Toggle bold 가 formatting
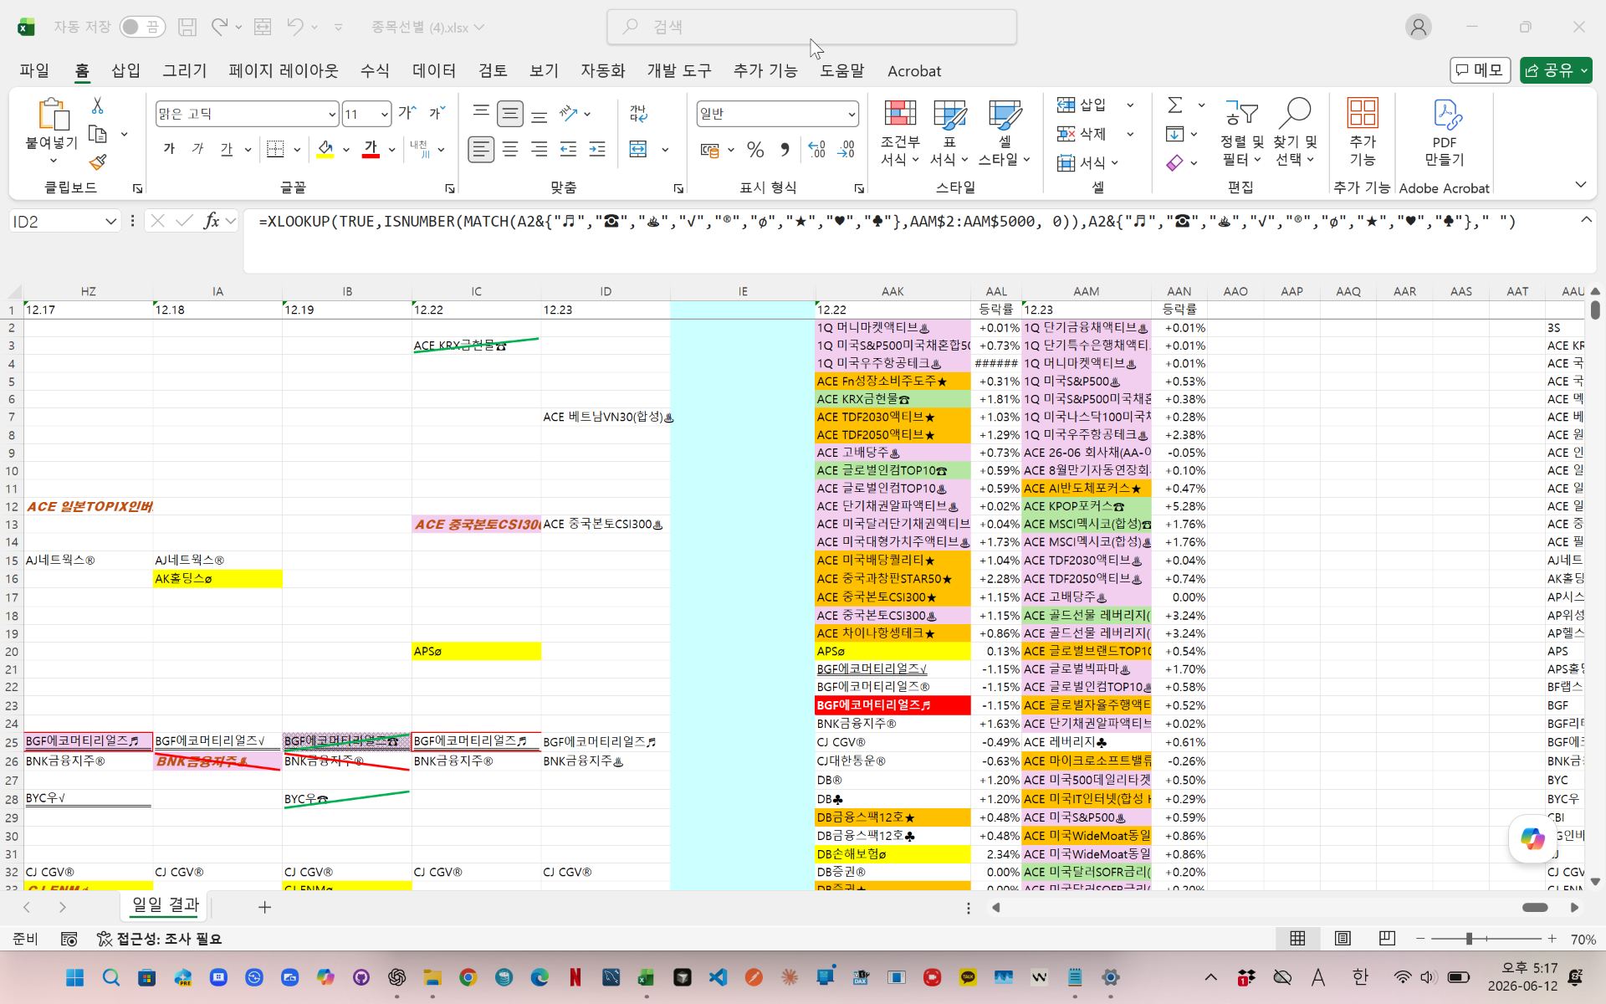The width and height of the screenshot is (1606, 1004). click(170, 150)
